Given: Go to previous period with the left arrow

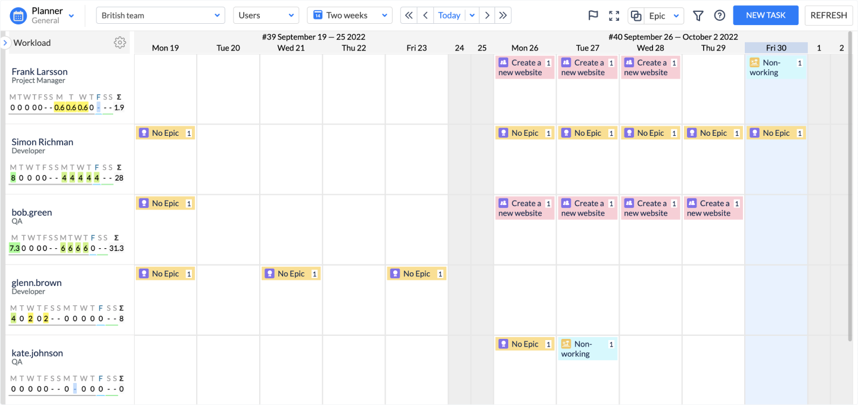Looking at the screenshot, I should [x=425, y=15].
